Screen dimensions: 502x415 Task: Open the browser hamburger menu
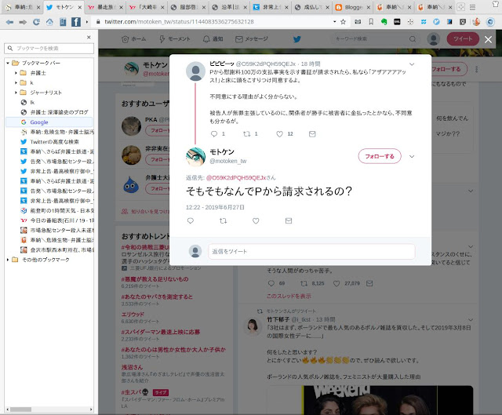[472, 7]
